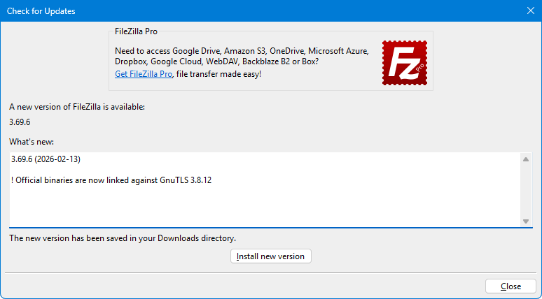Image resolution: width=542 pixels, height=299 pixels.
Task: Click the changelog line '3.69.6 (2026-02-13)'
Action: point(46,159)
